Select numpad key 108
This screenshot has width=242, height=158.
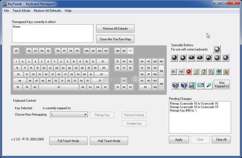tap(161, 84)
